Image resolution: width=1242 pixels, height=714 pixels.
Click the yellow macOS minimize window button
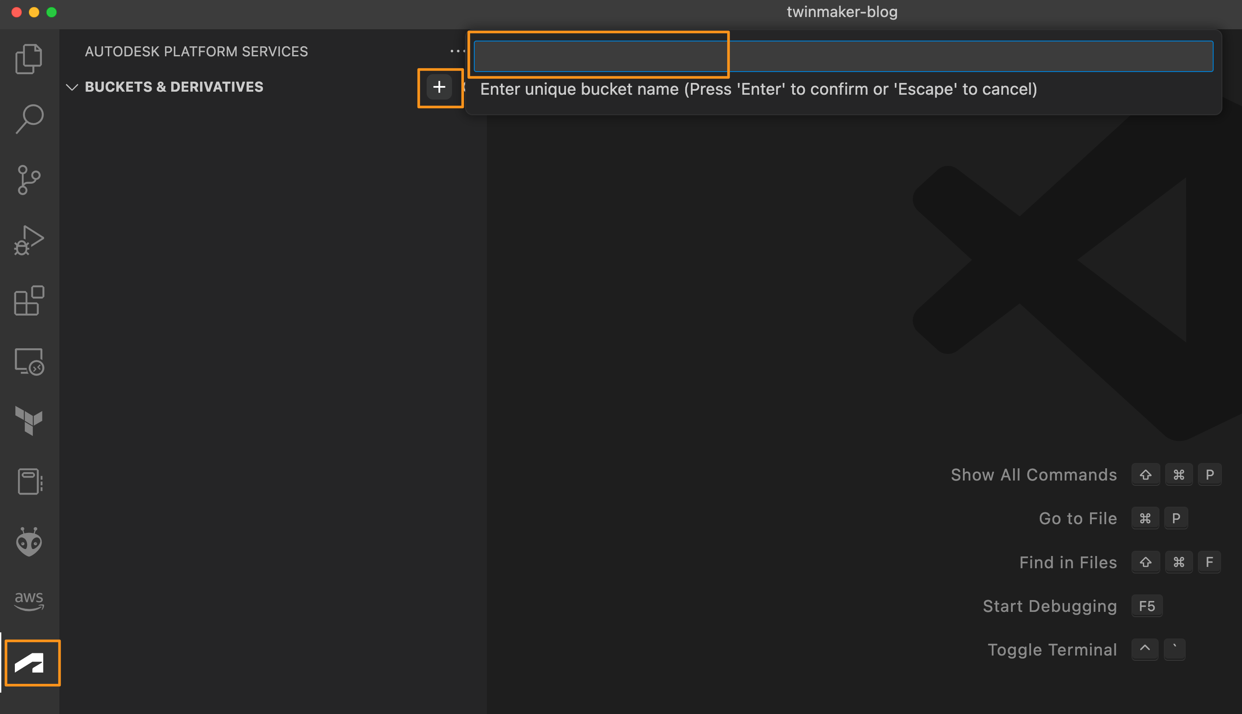[34, 12]
